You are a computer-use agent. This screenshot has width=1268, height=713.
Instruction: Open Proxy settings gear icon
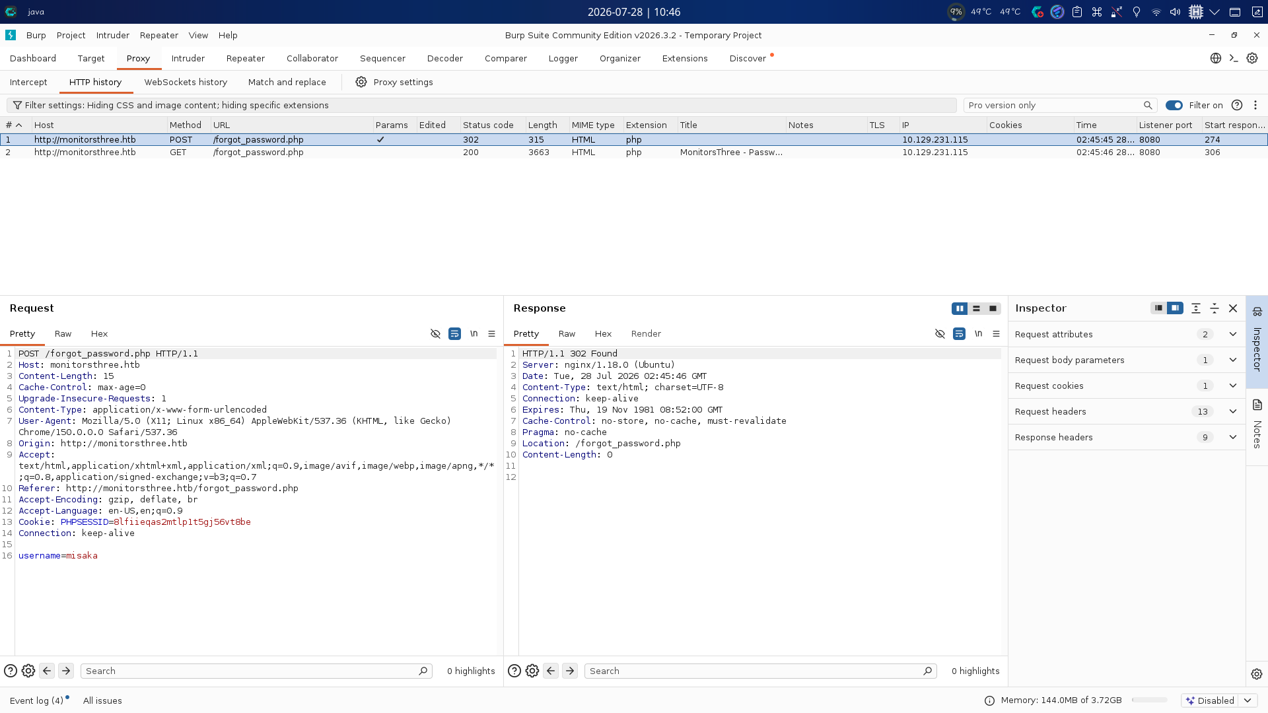[361, 82]
